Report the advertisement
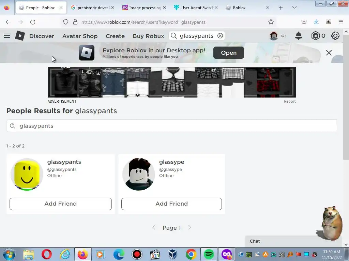 pos(290,101)
